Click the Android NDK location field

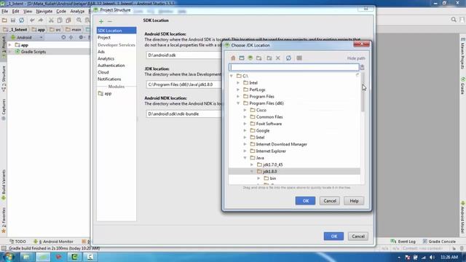pyautogui.click(x=183, y=114)
